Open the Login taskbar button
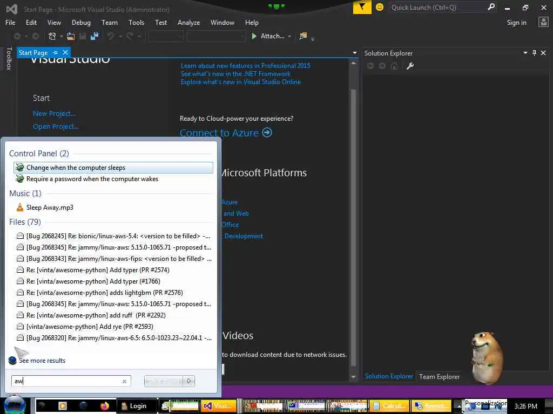 pos(136,406)
